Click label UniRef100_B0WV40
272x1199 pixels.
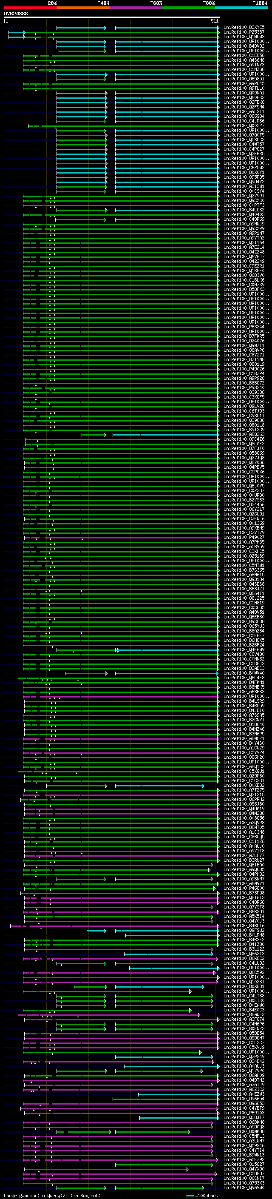pyautogui.click(x=244, y=673)
